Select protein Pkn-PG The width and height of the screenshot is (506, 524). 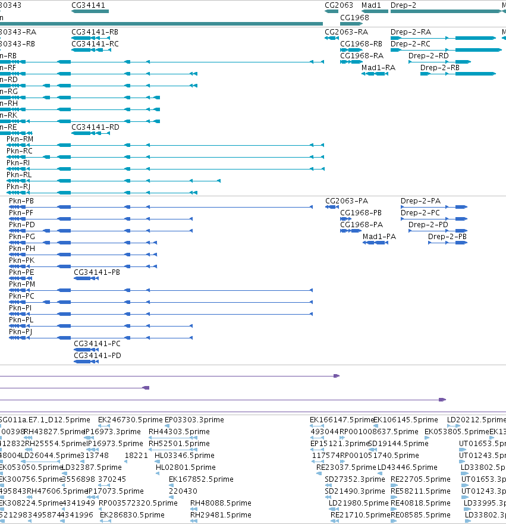coord(22,237)
